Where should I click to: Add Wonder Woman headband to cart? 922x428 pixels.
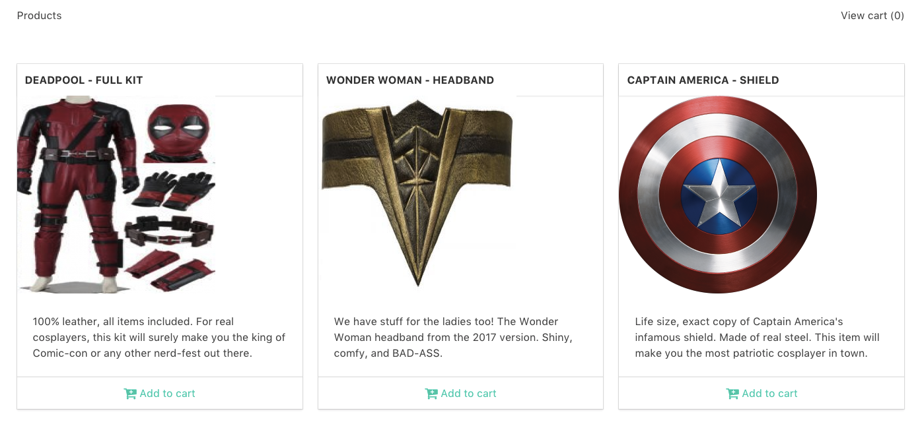(468, 394)
